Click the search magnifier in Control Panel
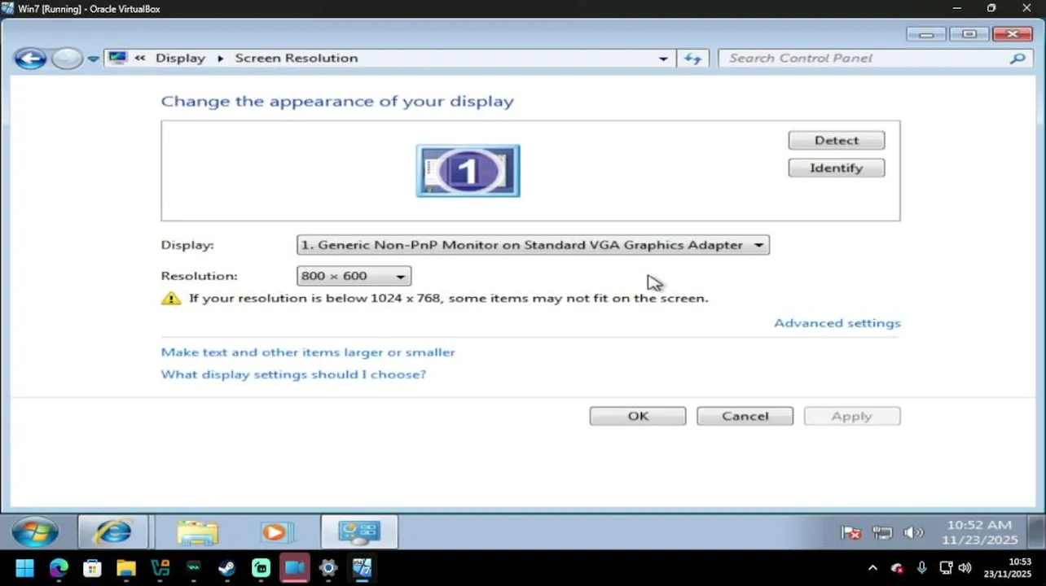 (x=1017, y=59)
